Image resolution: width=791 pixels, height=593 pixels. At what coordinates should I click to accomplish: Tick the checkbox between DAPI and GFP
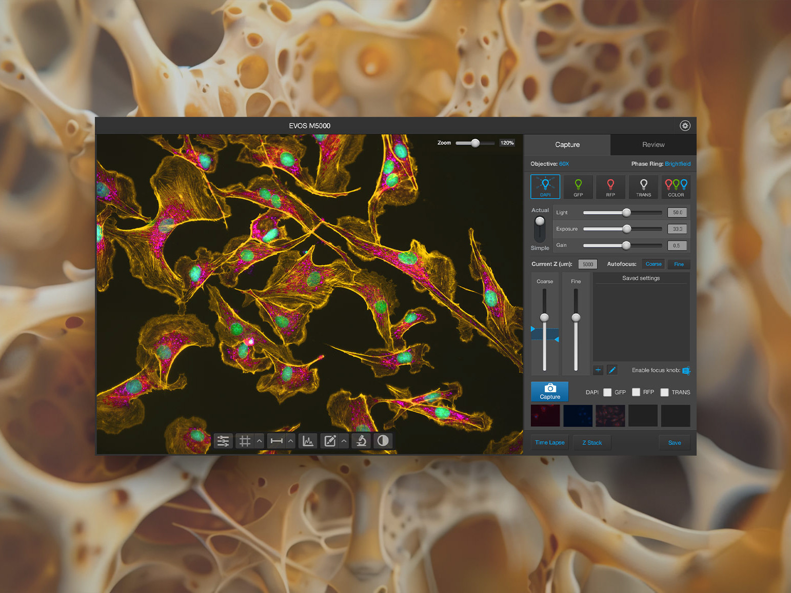[x=607, y=393]
